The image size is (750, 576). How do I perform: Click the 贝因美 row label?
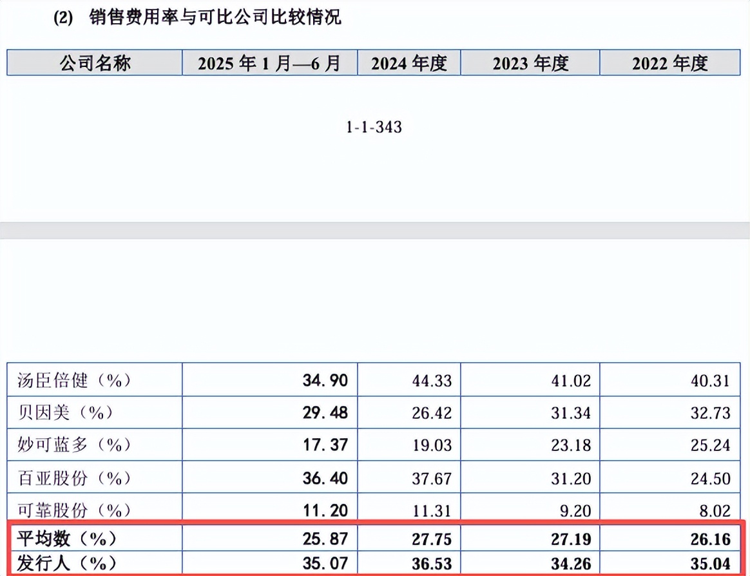coord(66,412)
